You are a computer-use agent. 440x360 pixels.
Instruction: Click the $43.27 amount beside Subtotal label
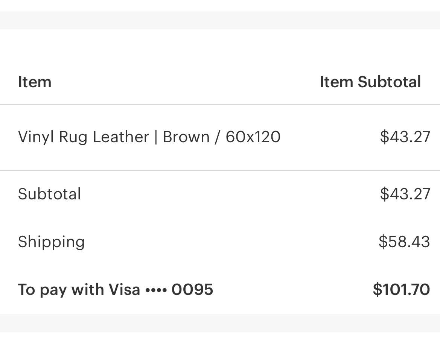[x=405, y=194]
